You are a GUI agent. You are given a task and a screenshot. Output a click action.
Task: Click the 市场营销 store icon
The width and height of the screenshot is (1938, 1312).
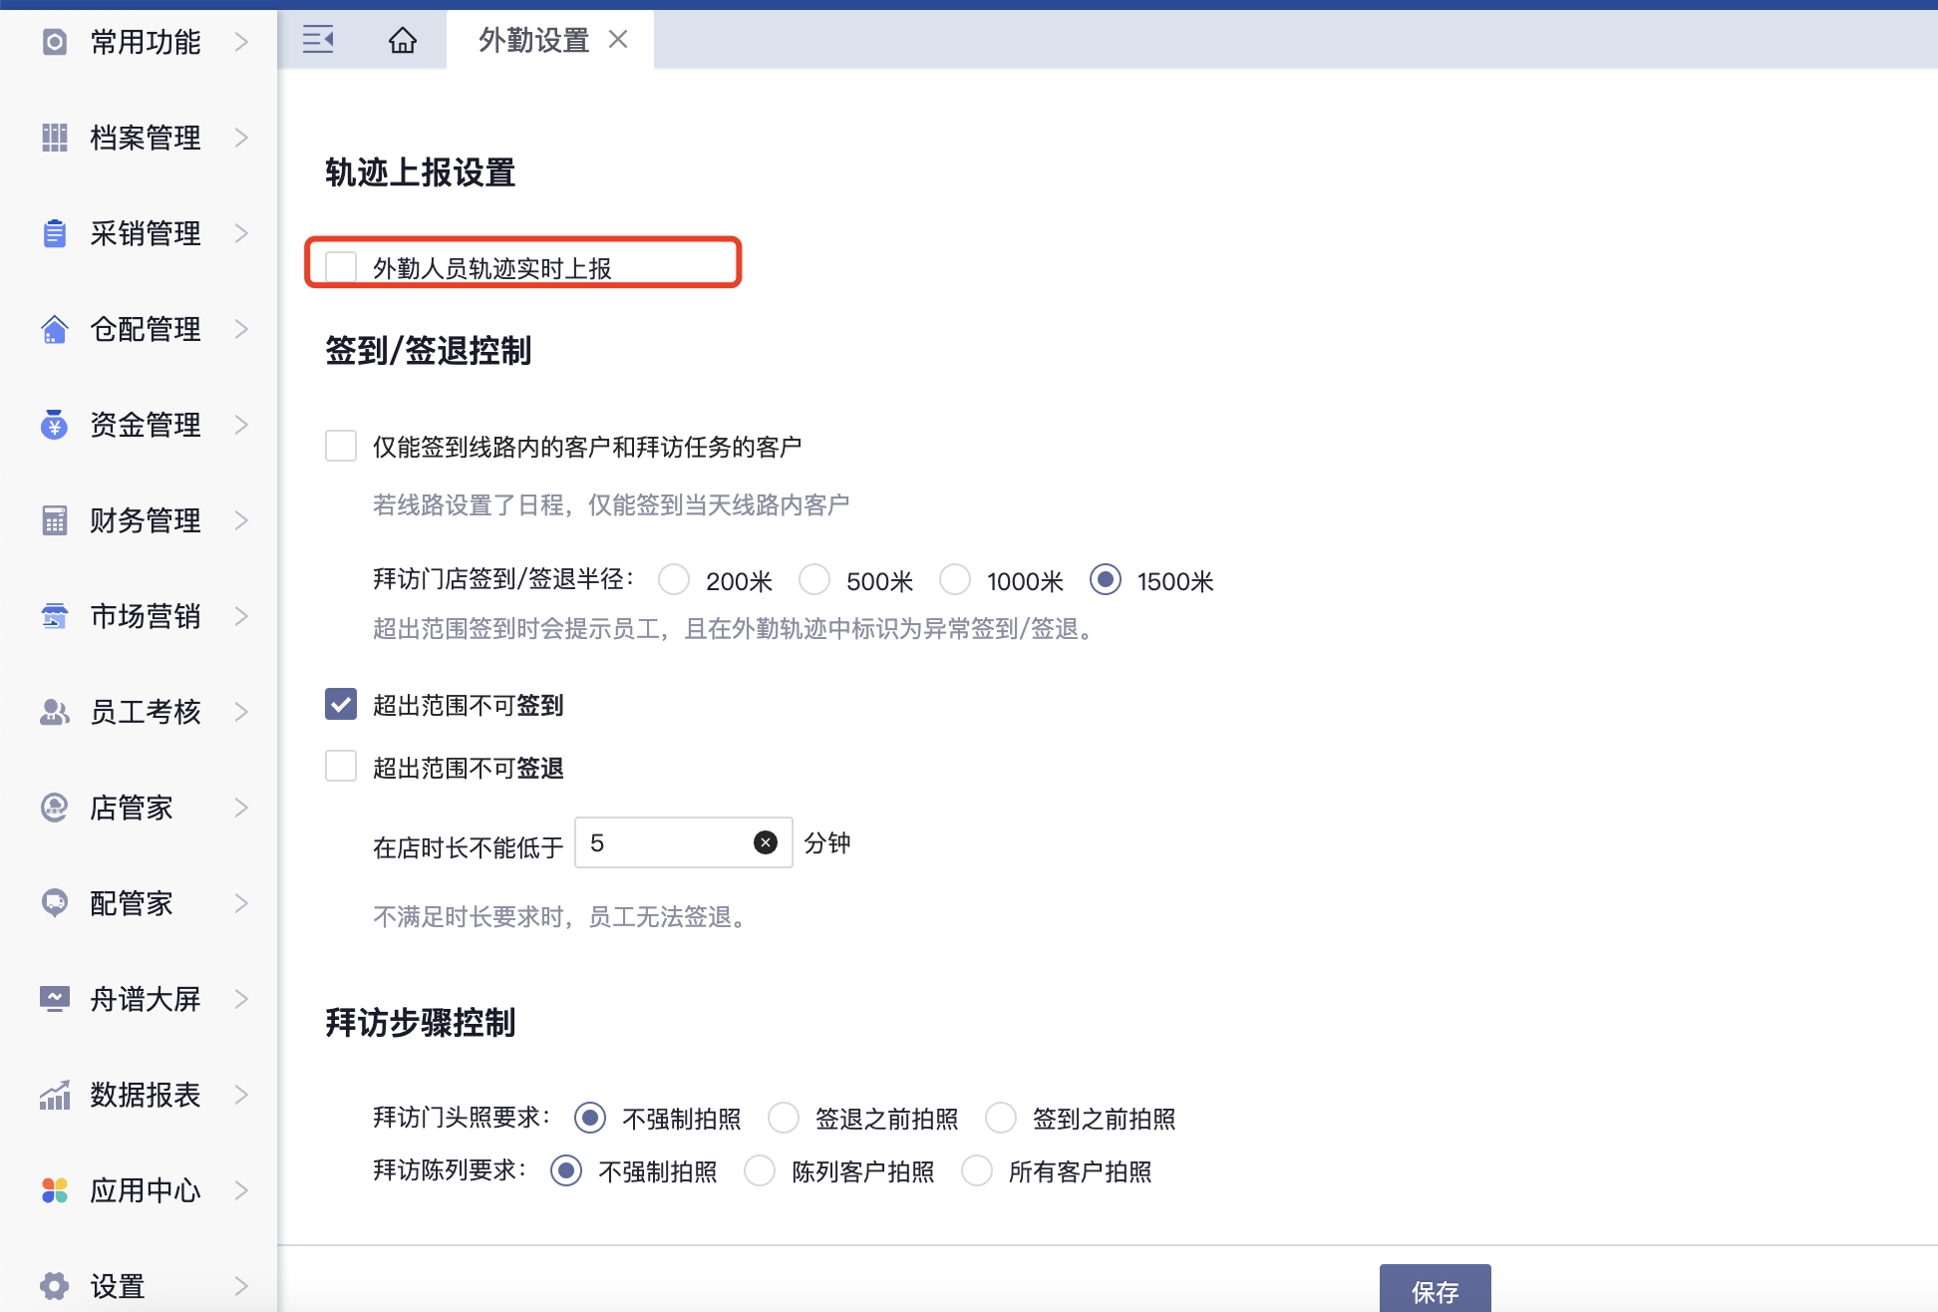pyautogui.click(x=54, y=616)
